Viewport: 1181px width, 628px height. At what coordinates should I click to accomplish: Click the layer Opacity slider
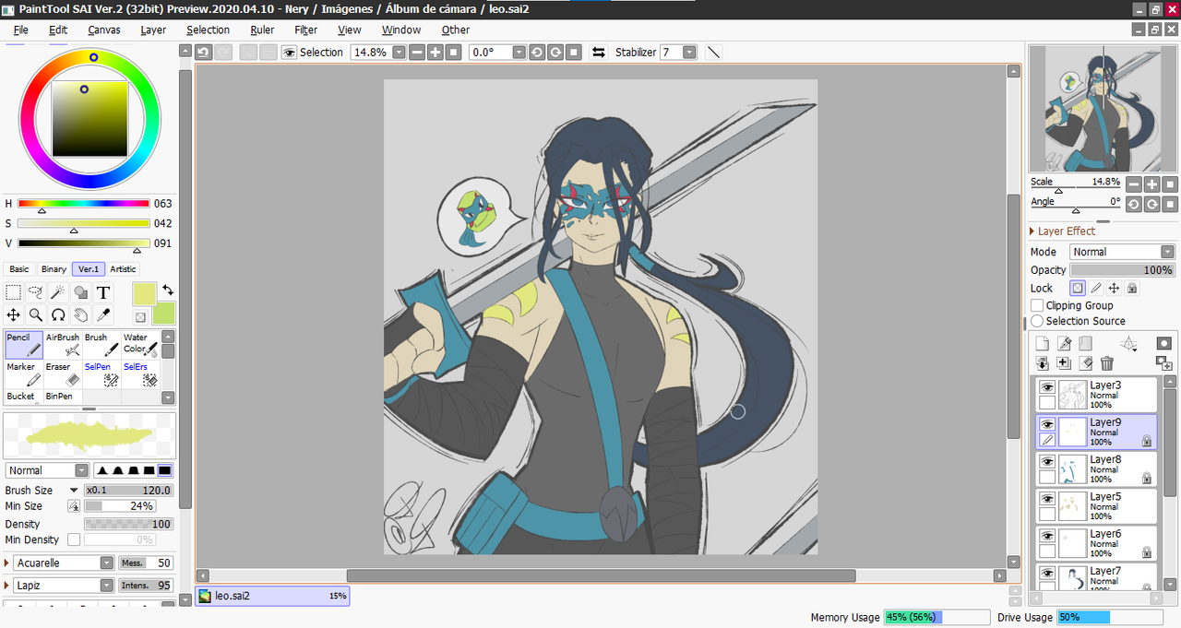coord(1123,270)
